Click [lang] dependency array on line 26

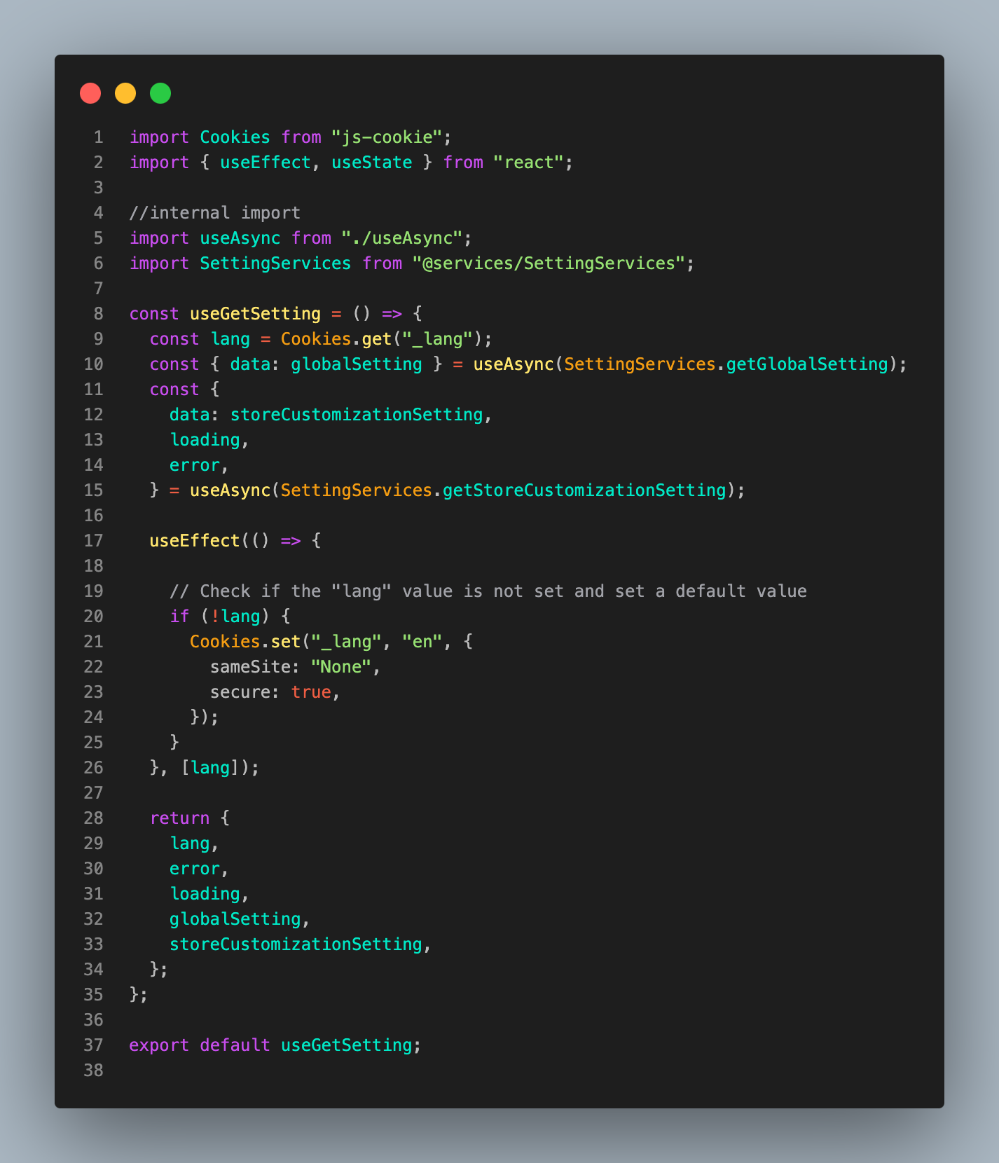coord(210,768)
